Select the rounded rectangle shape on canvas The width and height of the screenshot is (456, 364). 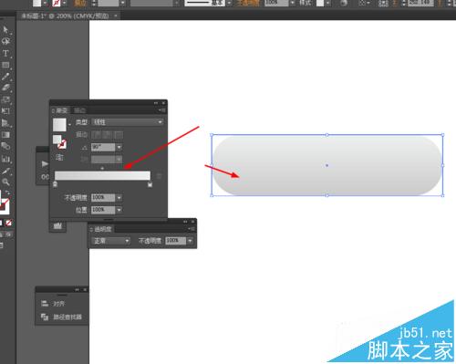click(327, 165)
